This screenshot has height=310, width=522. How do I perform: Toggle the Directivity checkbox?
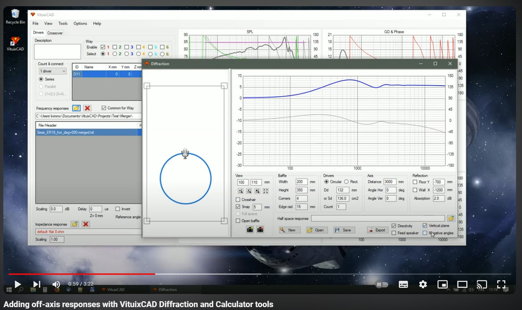(394, 226)
